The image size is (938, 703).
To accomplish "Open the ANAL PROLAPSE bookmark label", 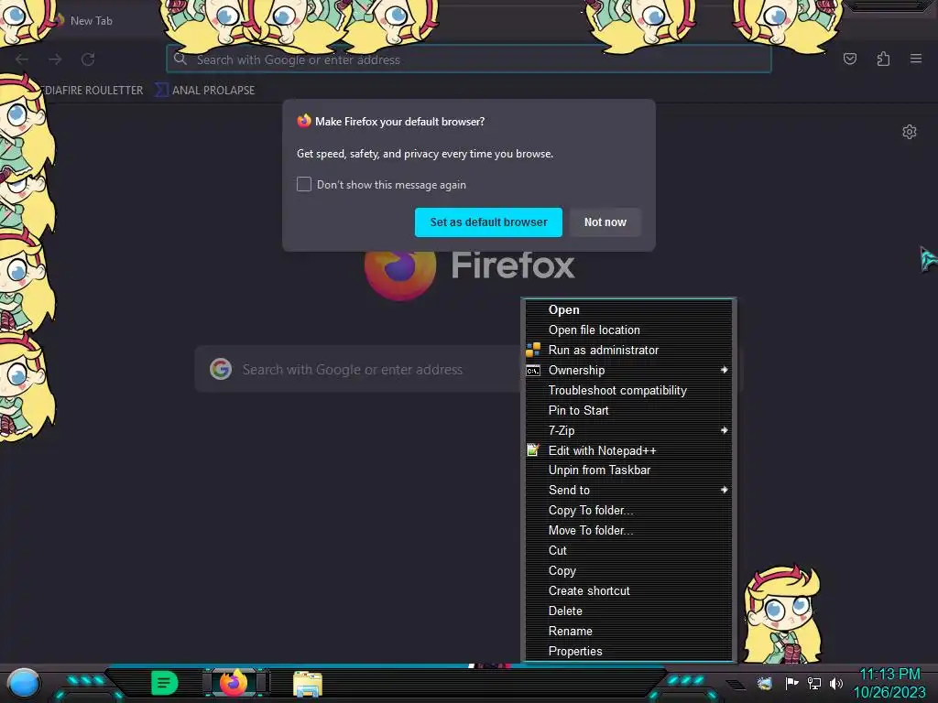I will 213,91.
